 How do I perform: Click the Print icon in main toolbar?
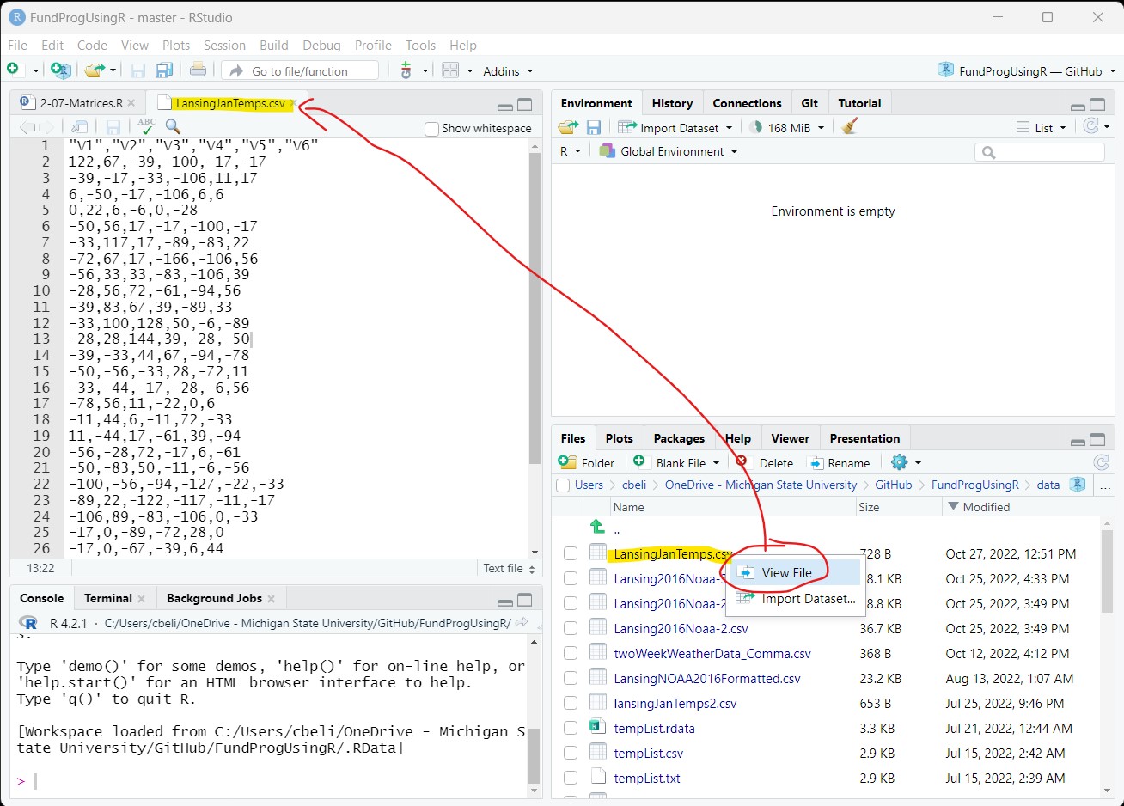click(x=198, y=70)
